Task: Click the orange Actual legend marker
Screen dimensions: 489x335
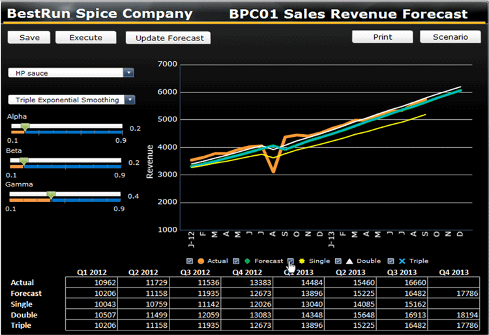Action: pyautogui.click(x=201, y=261)
